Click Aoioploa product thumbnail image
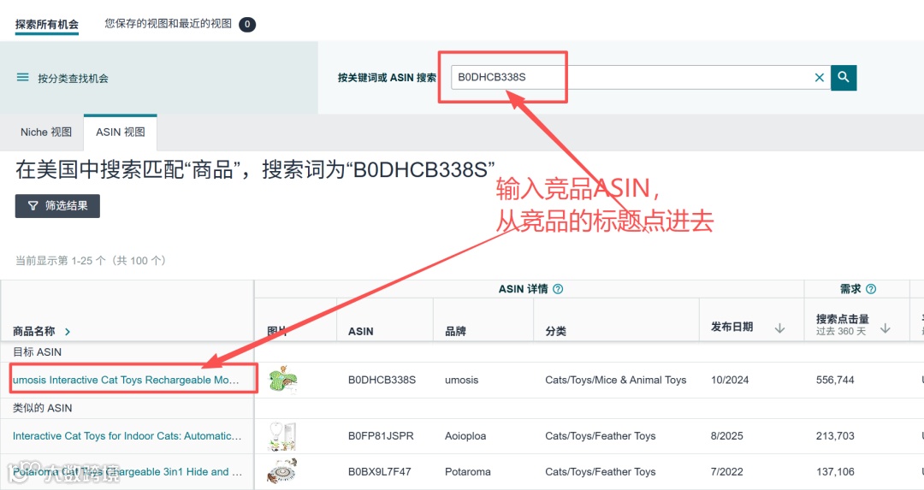 point(282,436)
